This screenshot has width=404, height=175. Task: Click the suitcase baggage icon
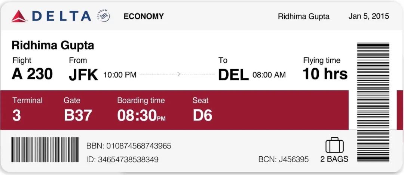pos(334,145)
